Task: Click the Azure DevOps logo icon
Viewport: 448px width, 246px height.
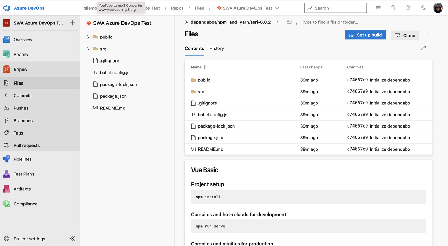Action: (6, 8)
